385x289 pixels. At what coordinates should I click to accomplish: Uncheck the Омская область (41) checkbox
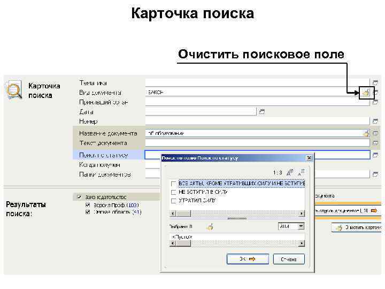click(x=88, y=212)
